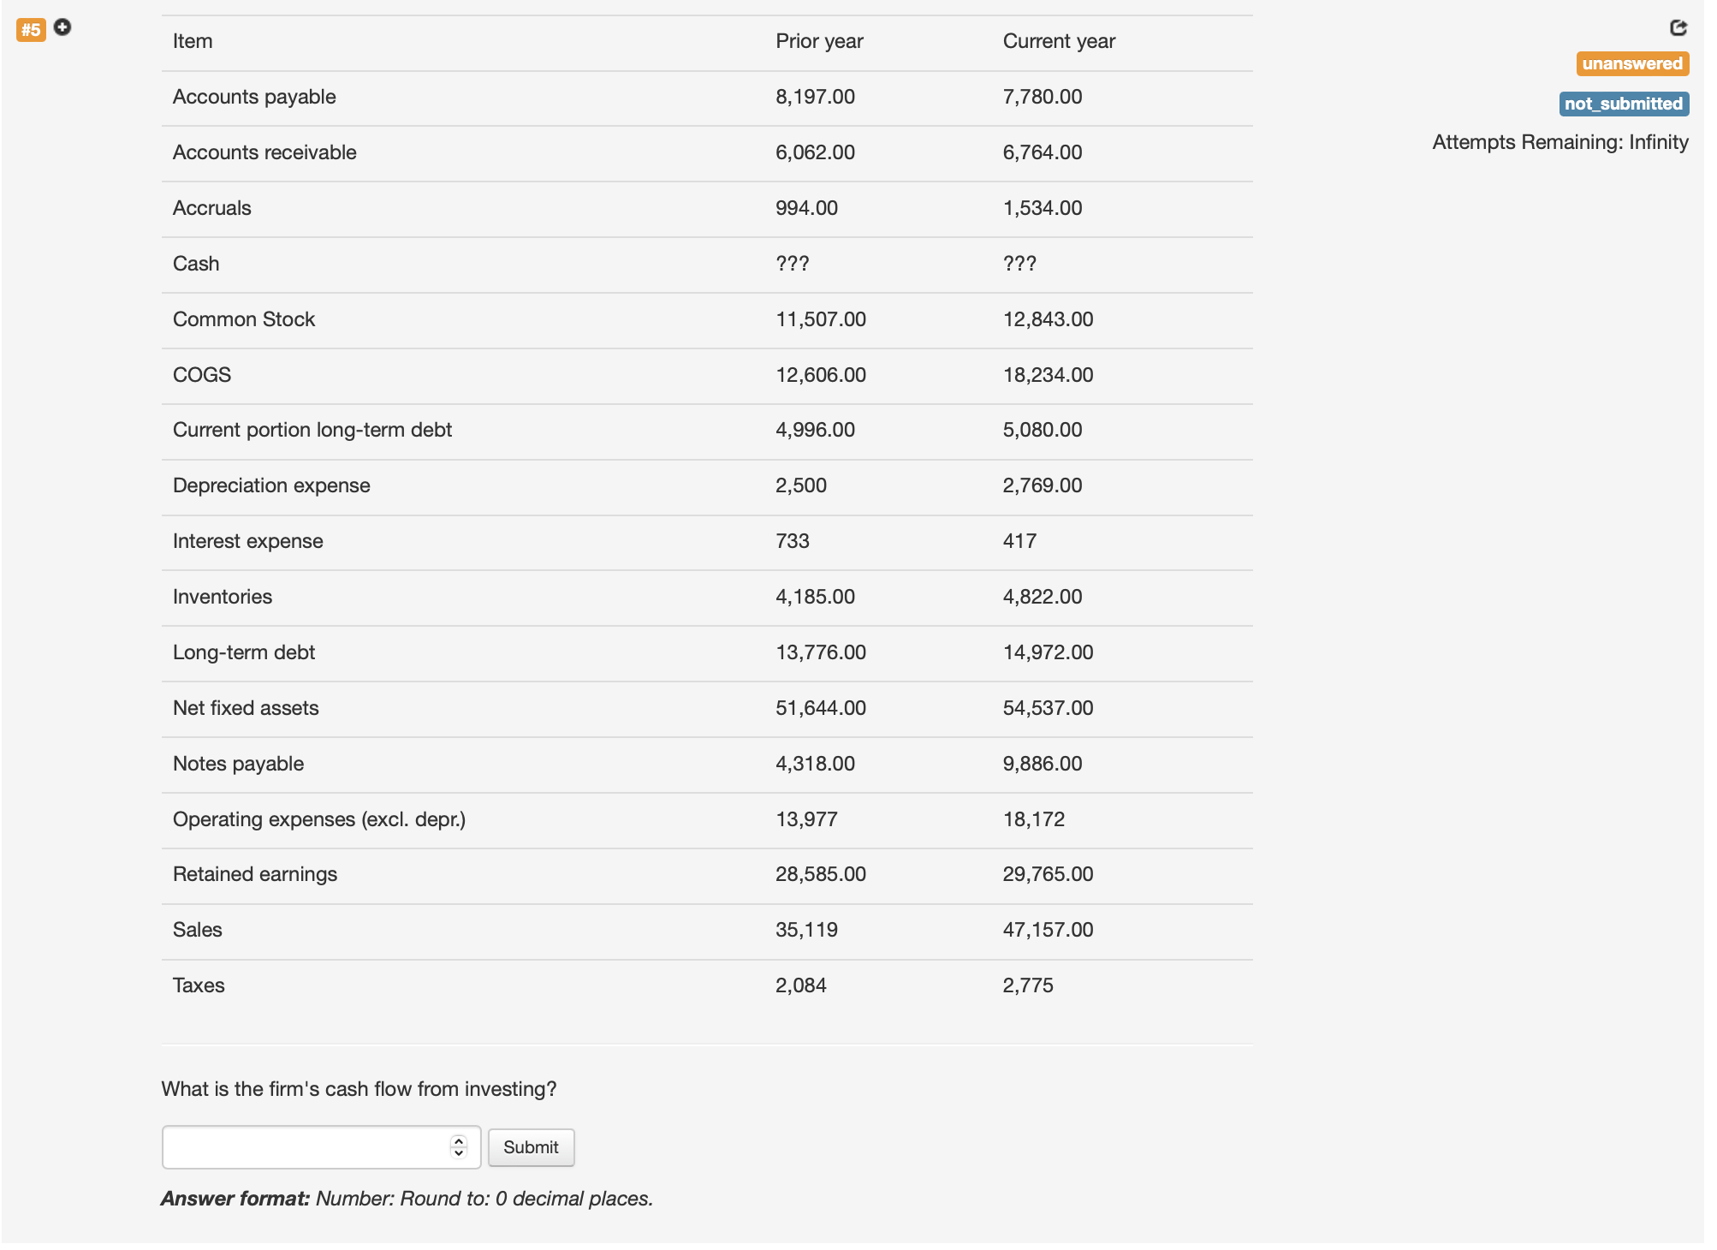
Task: Select the Accounts payable table row
Action: pyautogui.click(x=599, y=97)
